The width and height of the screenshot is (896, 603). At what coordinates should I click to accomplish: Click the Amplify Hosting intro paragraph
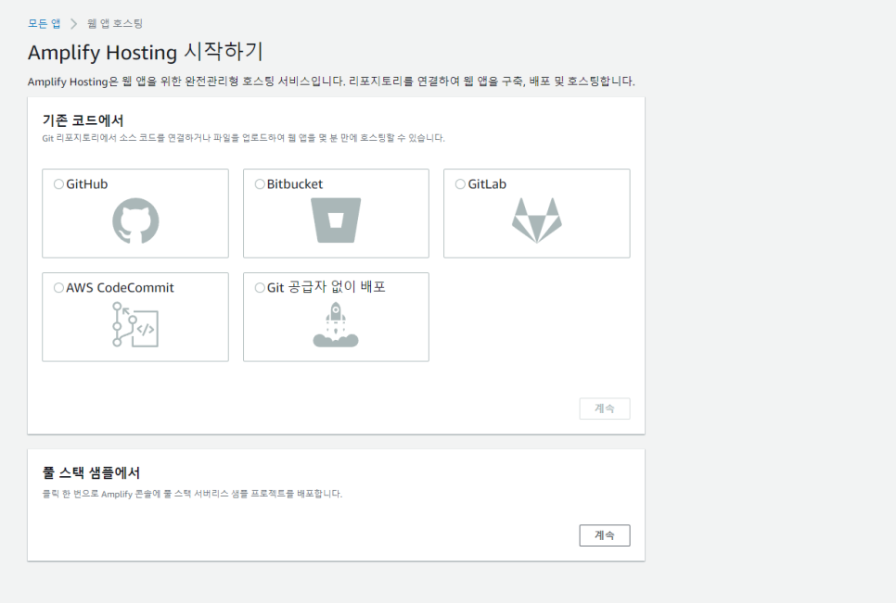click(x=331, y=81)
